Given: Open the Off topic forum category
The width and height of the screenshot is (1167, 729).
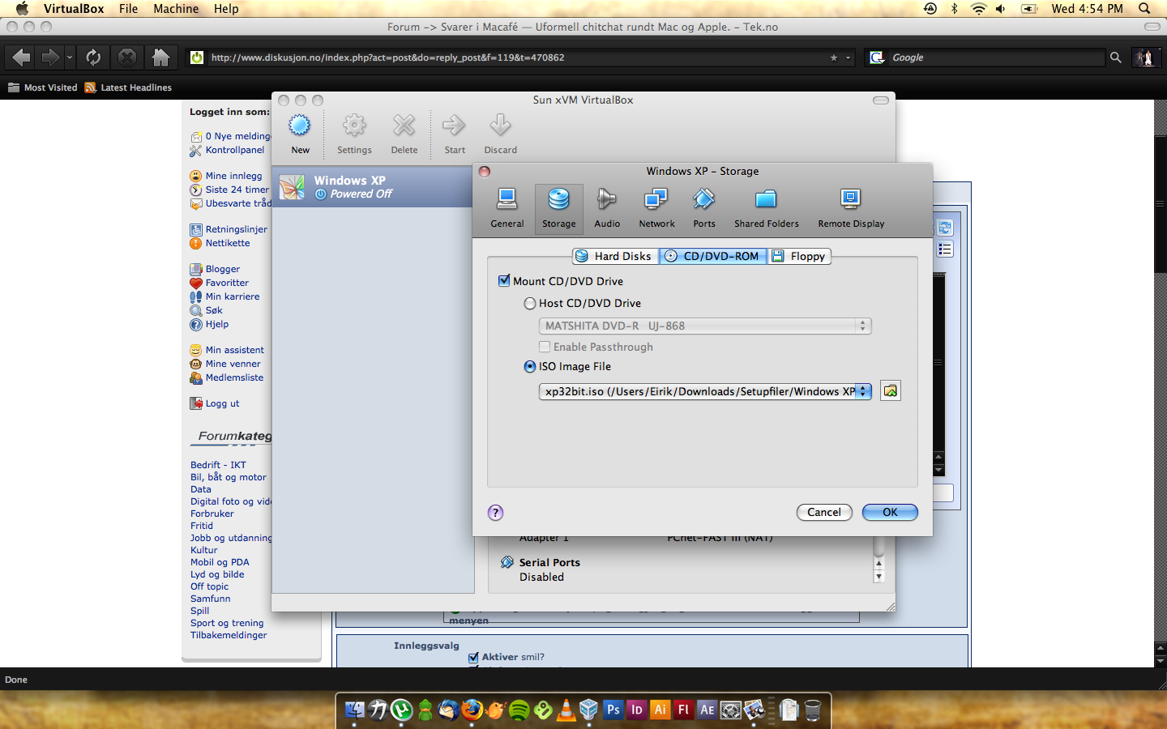Looking at the screenshot, I should click(209, 586).
